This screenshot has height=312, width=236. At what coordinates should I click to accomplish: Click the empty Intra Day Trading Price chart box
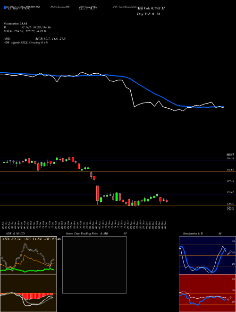[94, 265]
